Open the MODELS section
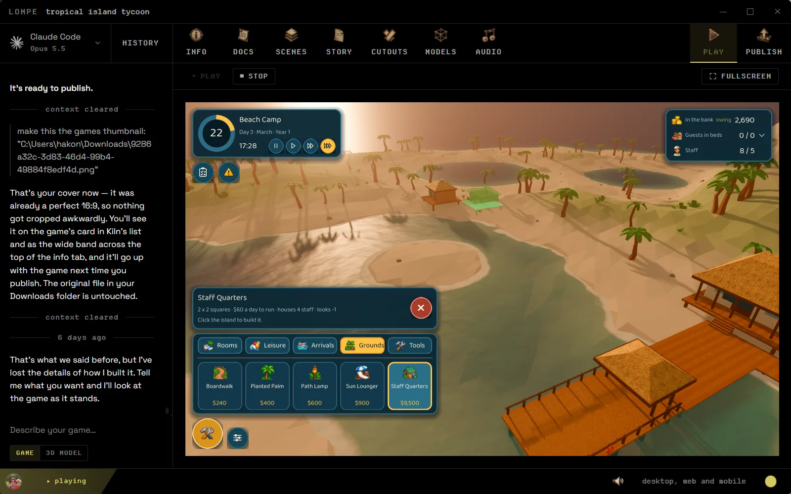The image size is (791, 494). click(x=441, y=43)
